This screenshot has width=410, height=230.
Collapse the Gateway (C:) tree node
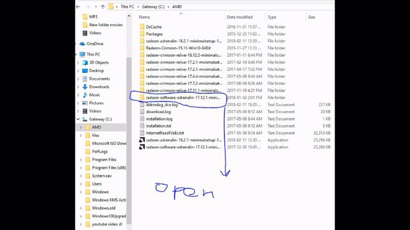[78, 119]
